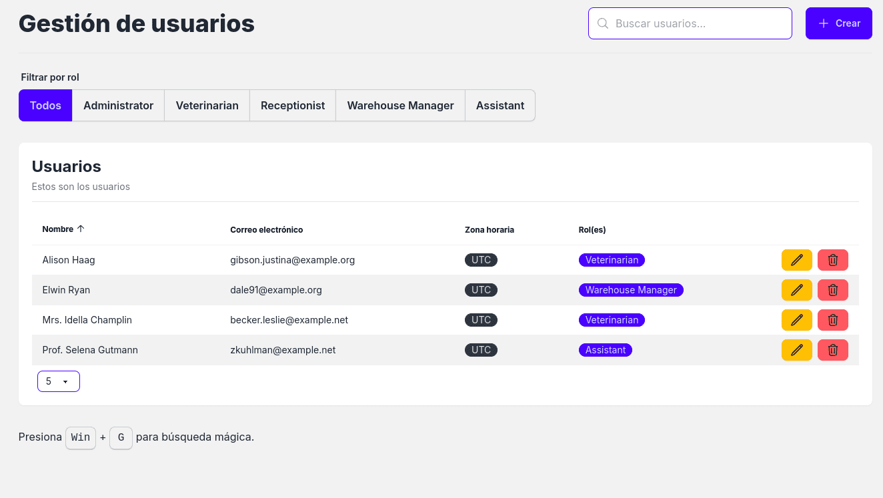
Task: Click the G key hint
Action: point(121,438)
